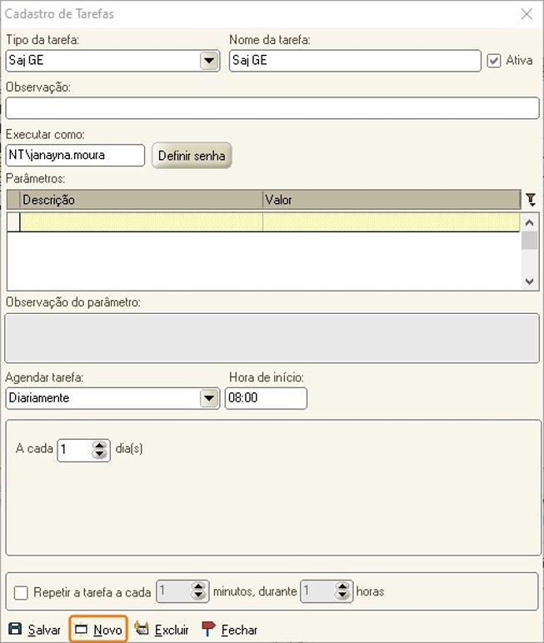Image resolution: width=544 pixels, height=643 pixels.
Task: Select the Executar como user field
Action: point(75,155)
